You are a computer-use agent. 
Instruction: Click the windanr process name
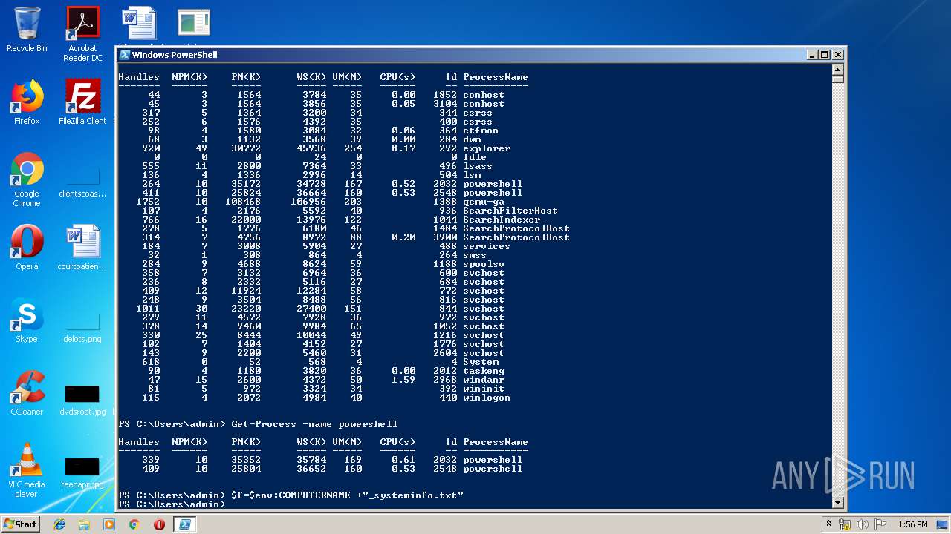coord(484,380)
